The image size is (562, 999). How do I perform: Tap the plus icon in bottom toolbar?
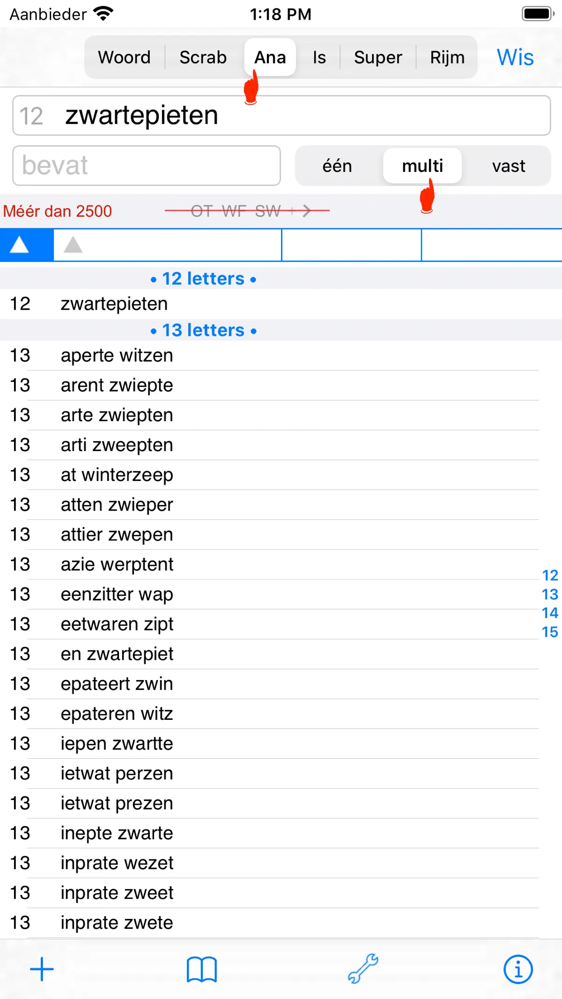pyautogui.click(x=42, y=969)
